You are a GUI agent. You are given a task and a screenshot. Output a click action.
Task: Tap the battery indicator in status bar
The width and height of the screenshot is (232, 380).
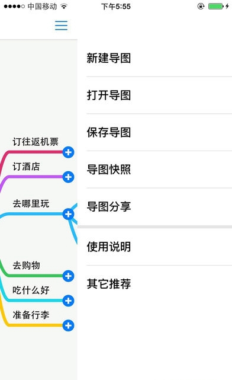point(216,7)
